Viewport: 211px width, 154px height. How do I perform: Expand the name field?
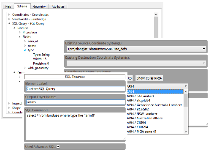25,46
